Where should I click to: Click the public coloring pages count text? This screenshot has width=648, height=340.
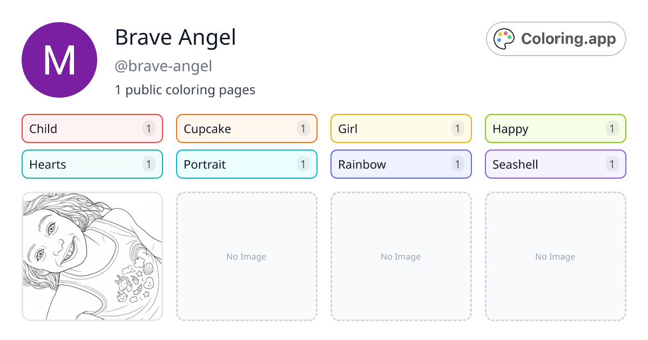click(x=185, y=90)
